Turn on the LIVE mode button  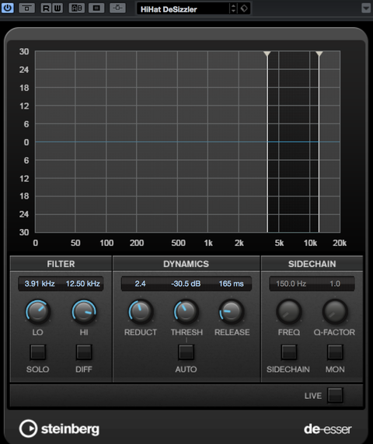coord(335,395)
